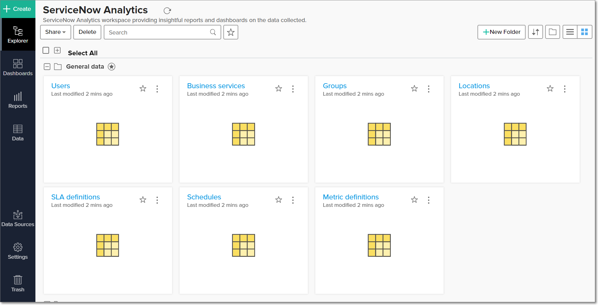This screenshot has width=598, height=305.
Task: Click the Groups table thumbnail
Action: coord(379,134)
